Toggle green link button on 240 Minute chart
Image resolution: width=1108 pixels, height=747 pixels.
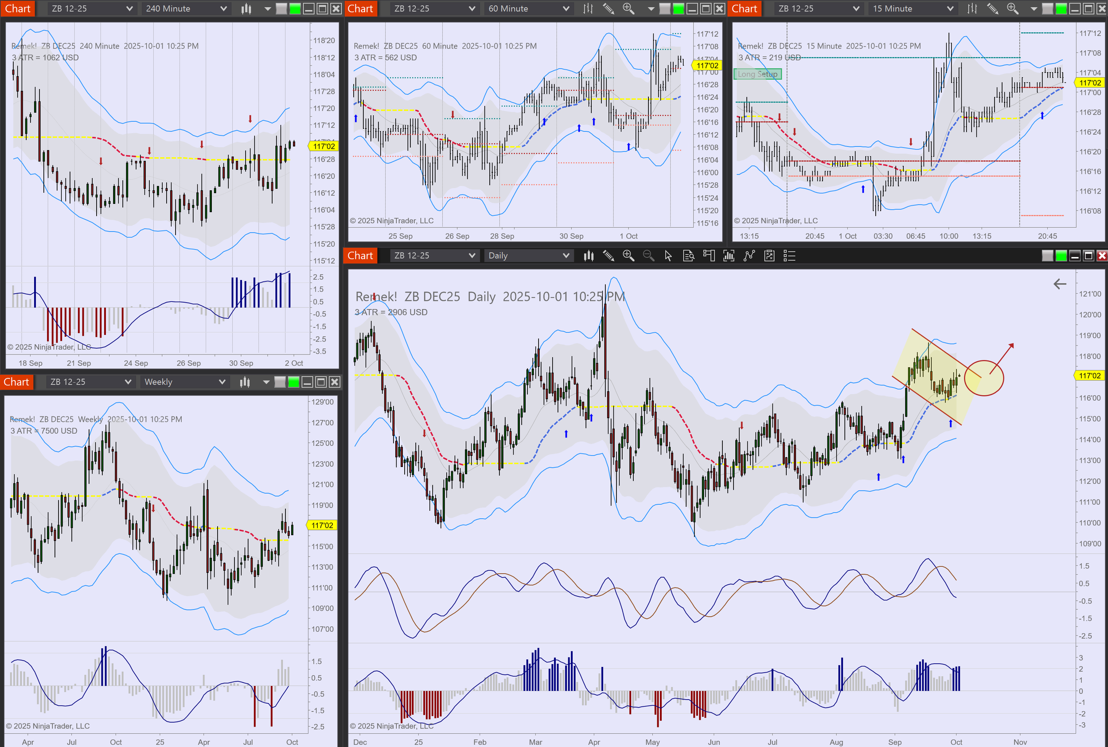coord(295,8)
